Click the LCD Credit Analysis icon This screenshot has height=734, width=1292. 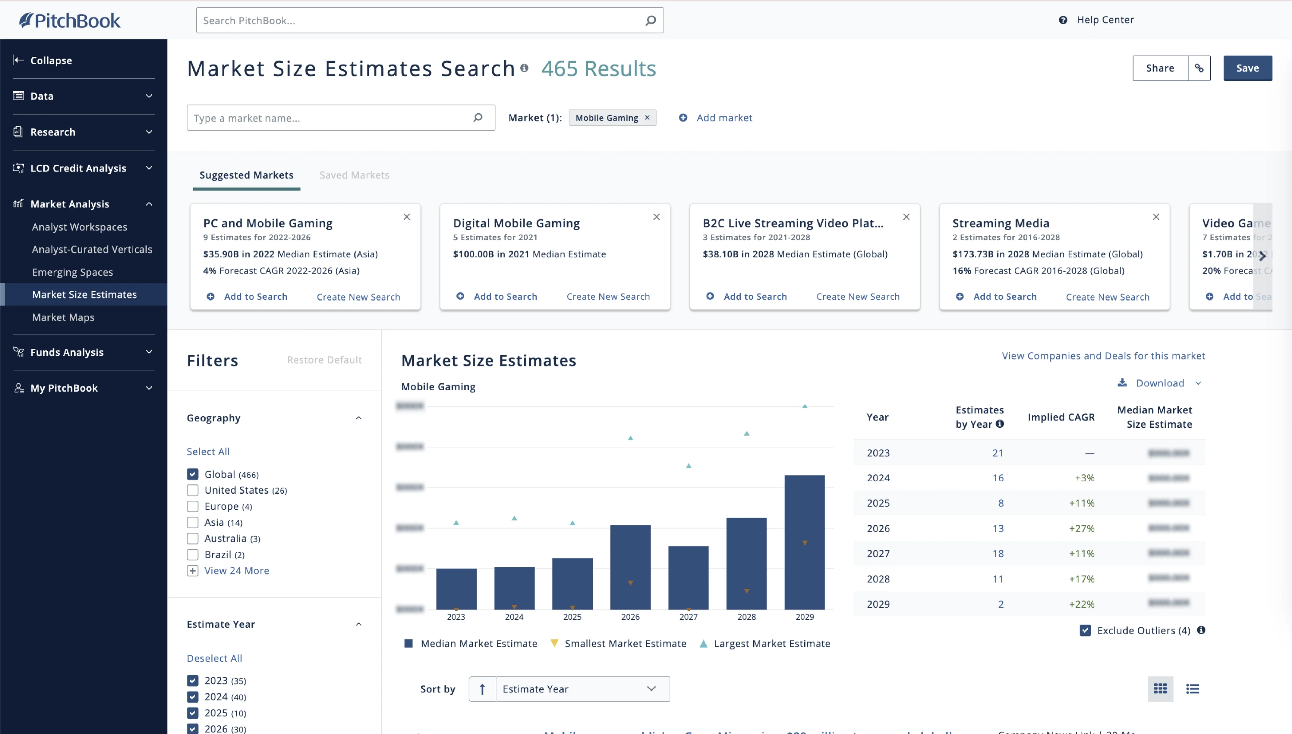(x=18, y=168)
